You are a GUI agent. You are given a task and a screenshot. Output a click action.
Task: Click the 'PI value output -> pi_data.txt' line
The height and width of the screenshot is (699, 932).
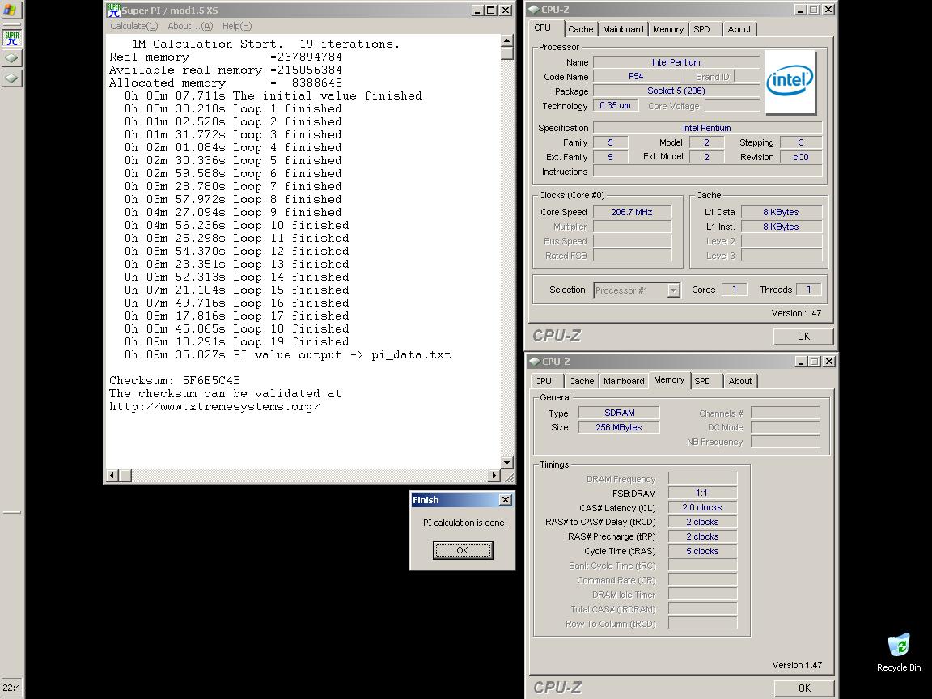pos(288,355)
